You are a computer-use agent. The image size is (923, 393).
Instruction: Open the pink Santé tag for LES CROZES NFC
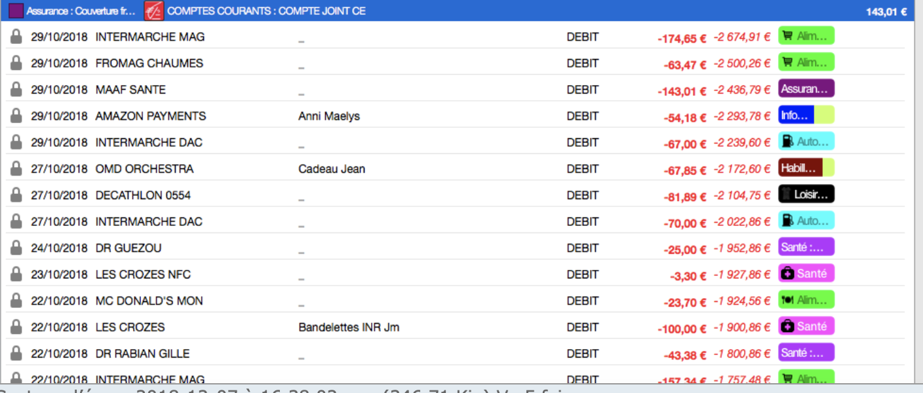806,274
